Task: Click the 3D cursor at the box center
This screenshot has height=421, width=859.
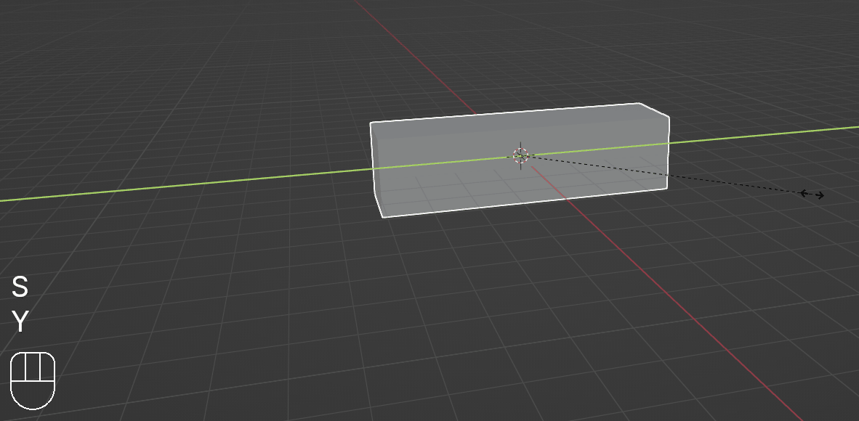Action: tap(520, 155)
